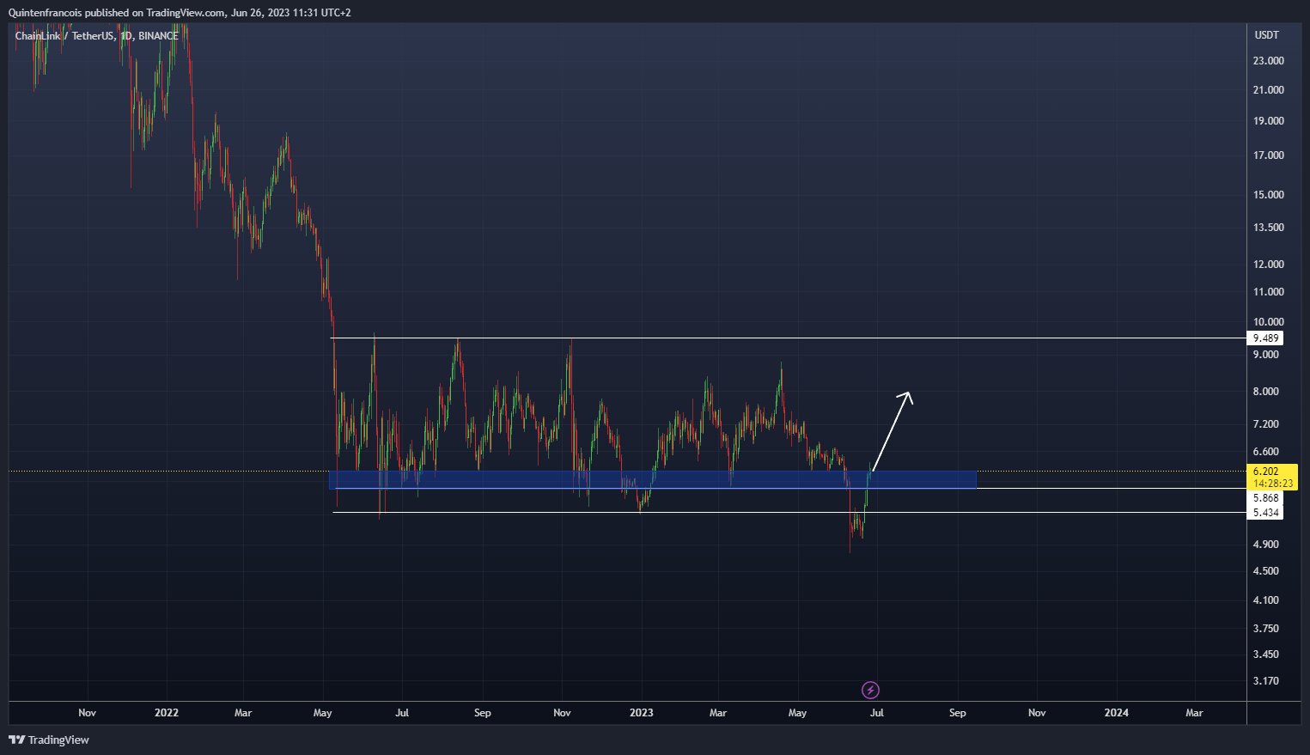
Task: Click the purple lightning bolt event icon
Action: [870, 690]
